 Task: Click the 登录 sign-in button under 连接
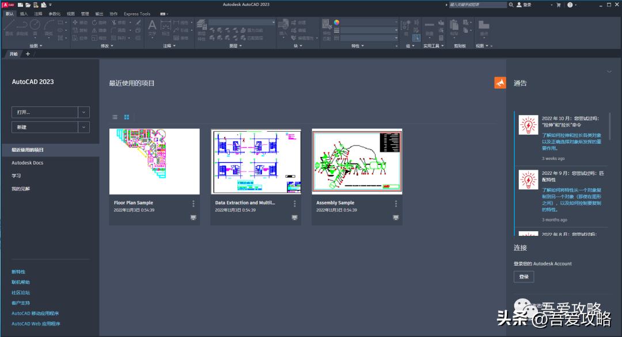(x=524, y=277)
